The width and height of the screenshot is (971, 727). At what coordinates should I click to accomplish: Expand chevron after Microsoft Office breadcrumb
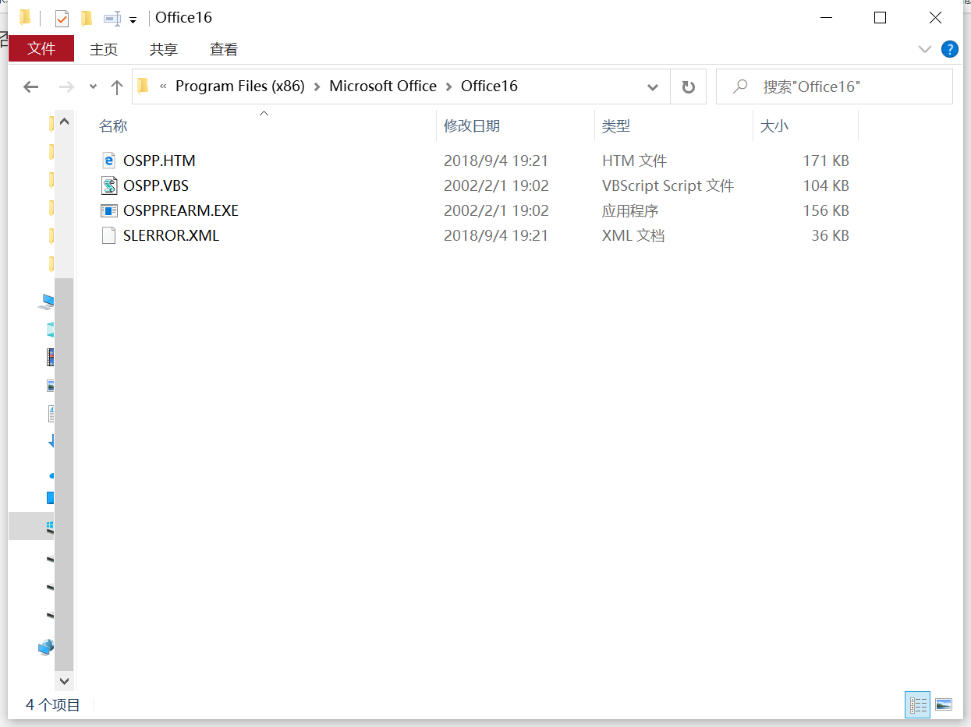[449, 86]
